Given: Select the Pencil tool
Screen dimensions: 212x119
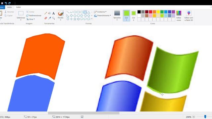Looking at the screenshot, I should [46, 13].
